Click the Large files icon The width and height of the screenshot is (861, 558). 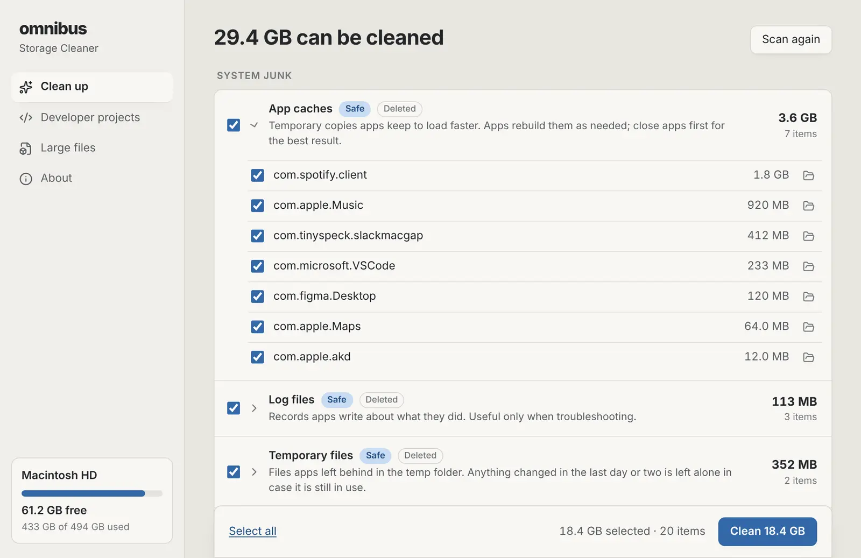26,149
